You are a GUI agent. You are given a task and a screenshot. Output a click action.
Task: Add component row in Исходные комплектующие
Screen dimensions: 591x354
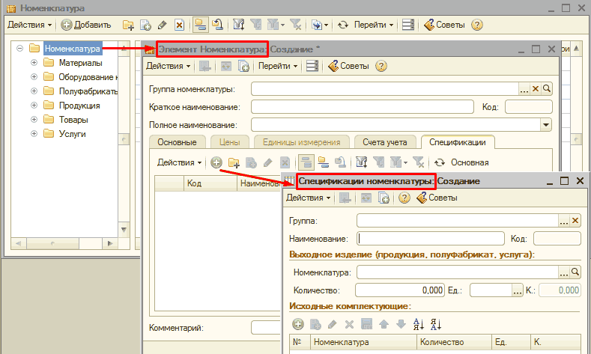pos(298,324)
